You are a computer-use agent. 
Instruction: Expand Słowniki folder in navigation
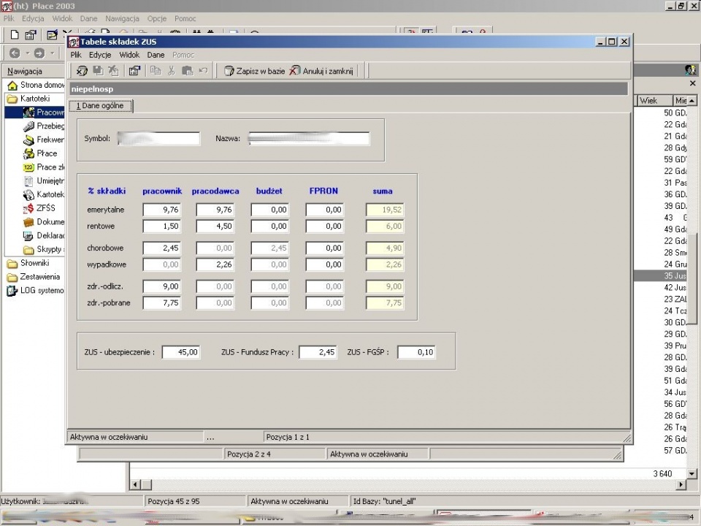coord(12,264)
